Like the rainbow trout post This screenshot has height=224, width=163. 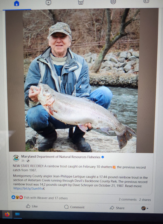(32, 206)
